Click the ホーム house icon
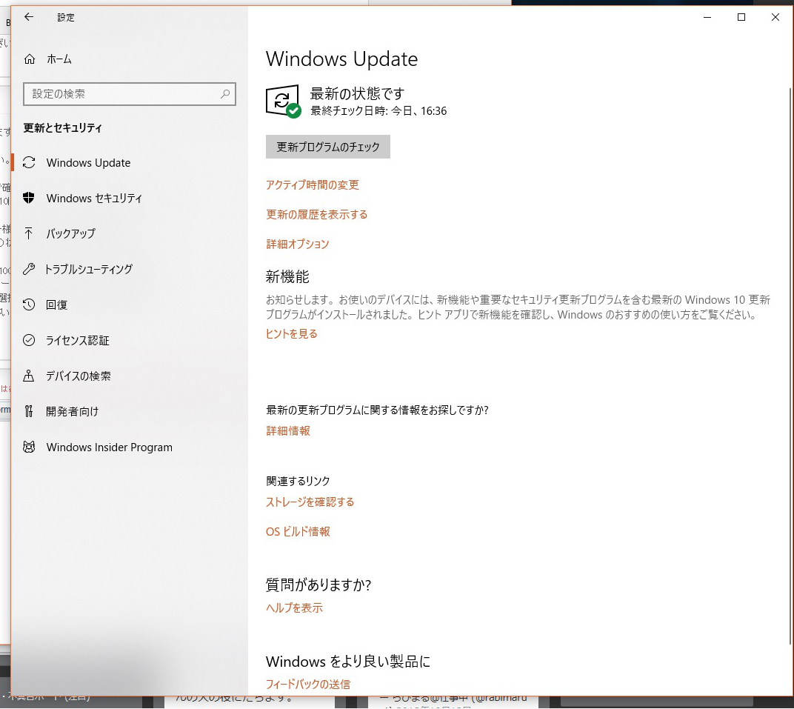794x709 pixels. (30, 59)
